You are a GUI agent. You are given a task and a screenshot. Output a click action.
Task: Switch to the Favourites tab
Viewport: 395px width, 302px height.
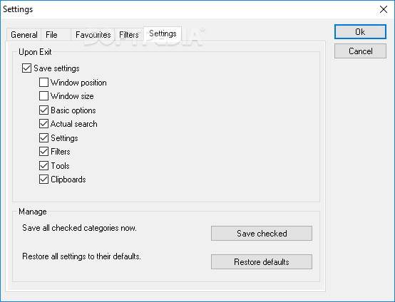[x=93, y=35]
